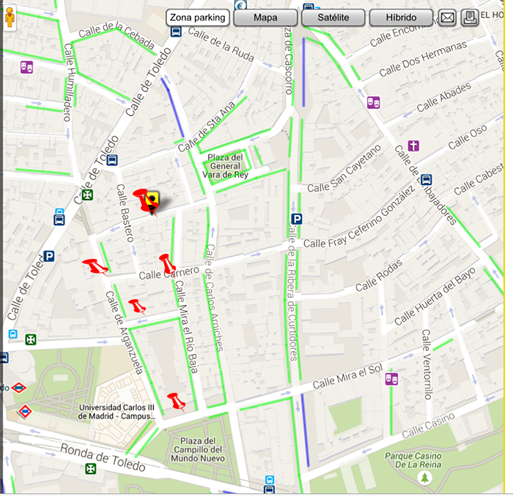Viewport: 513px width, 496px height.
Task: Switch to Satélite view
Action: coord(333,18)
